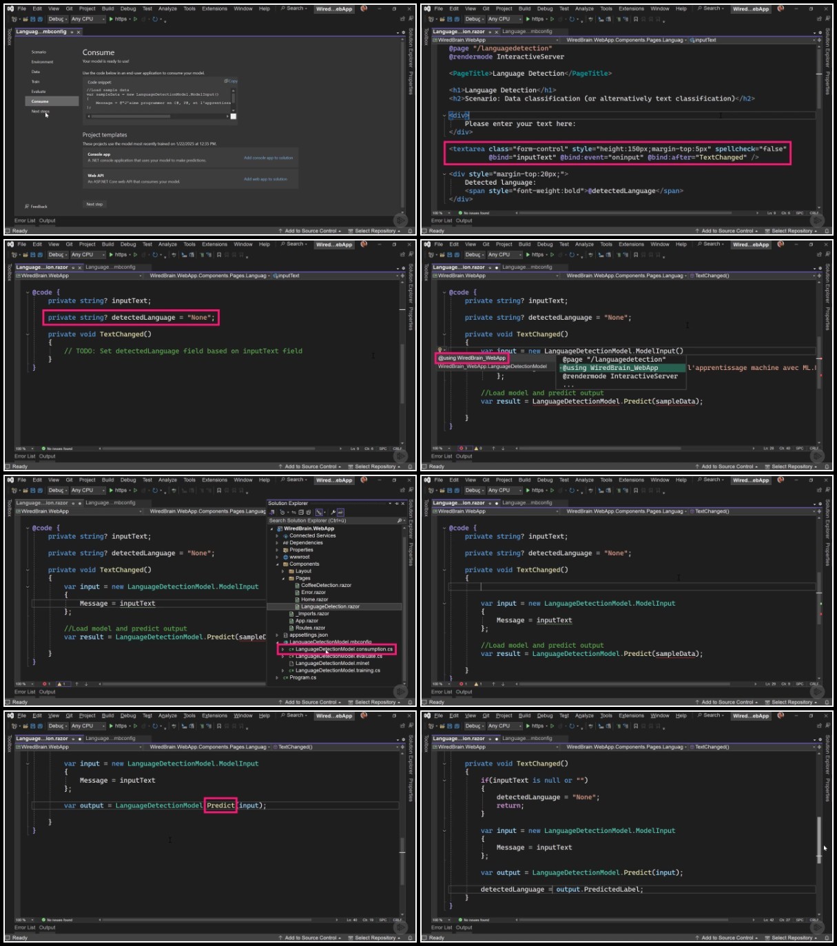
Task: Click the red error count icon in the IntelliSense popup window
Action: [461, 448]
